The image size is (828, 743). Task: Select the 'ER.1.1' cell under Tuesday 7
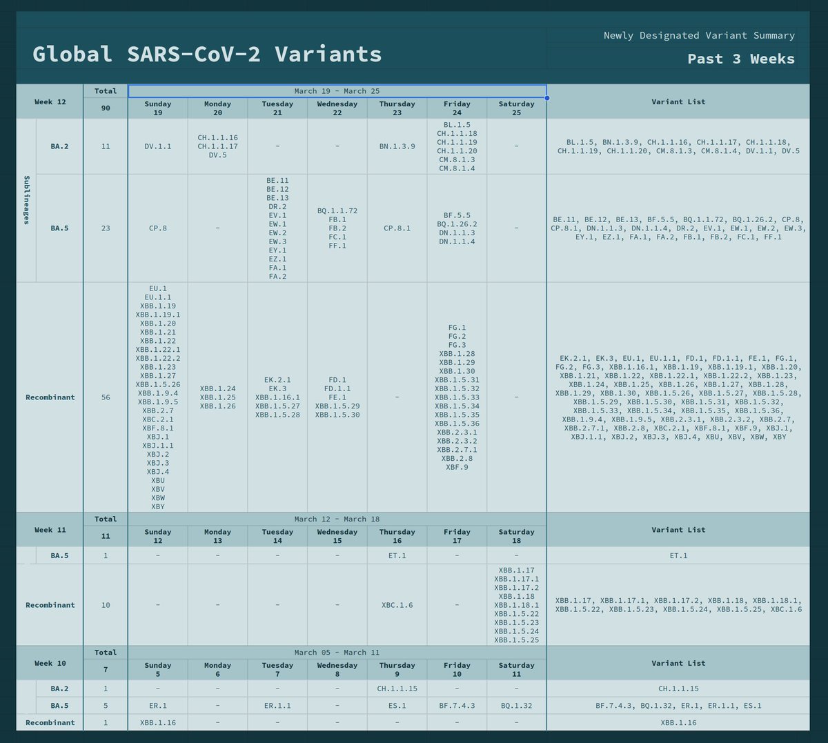[277, 706]
